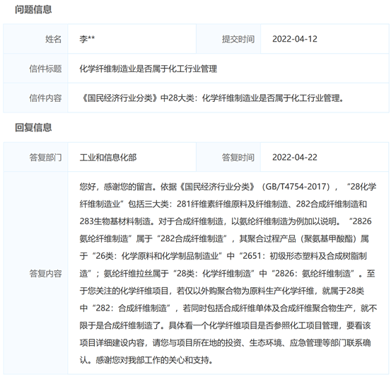Click the reply line beginning 于您关注的化学纤维项目
This screenshot has width=391, height=377.
click(x=222, y=291)
